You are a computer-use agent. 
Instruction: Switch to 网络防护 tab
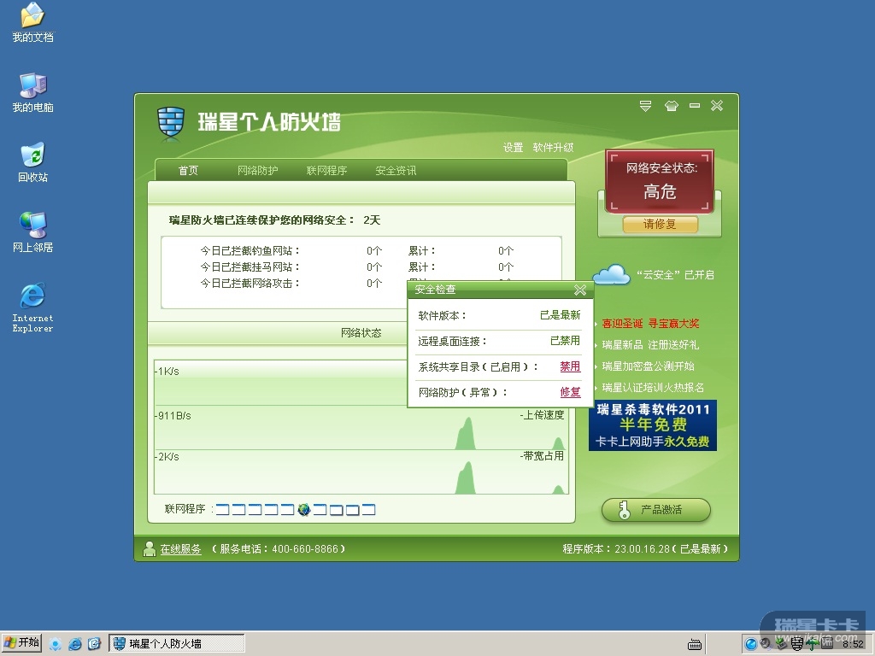(x=258, y=170)
